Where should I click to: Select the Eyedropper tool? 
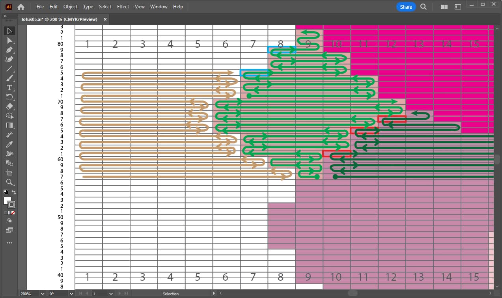click(9, 144)
